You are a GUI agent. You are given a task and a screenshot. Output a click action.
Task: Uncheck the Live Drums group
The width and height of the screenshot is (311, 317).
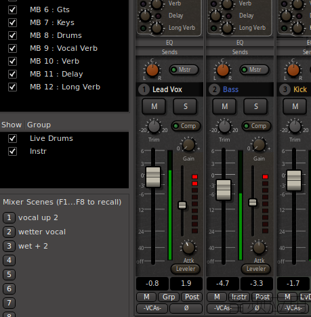12,138
